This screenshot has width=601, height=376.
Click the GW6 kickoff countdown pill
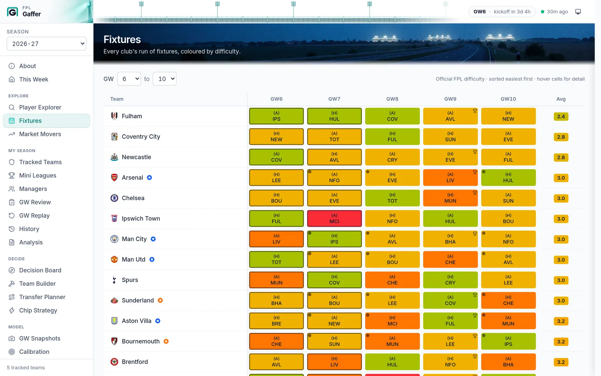coord(502,12)
